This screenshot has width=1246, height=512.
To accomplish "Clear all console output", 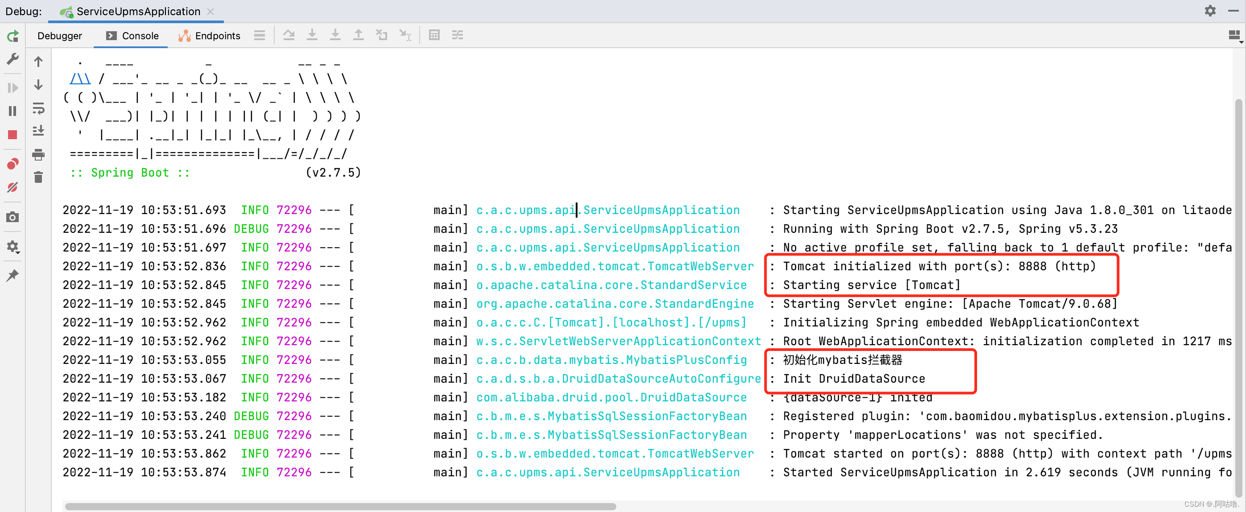I will point(38,177).
